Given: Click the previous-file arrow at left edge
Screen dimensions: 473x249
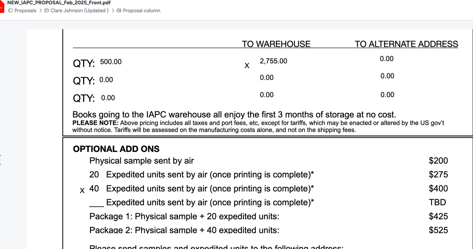Looking at the screenshot, I should tap(1, 160).
